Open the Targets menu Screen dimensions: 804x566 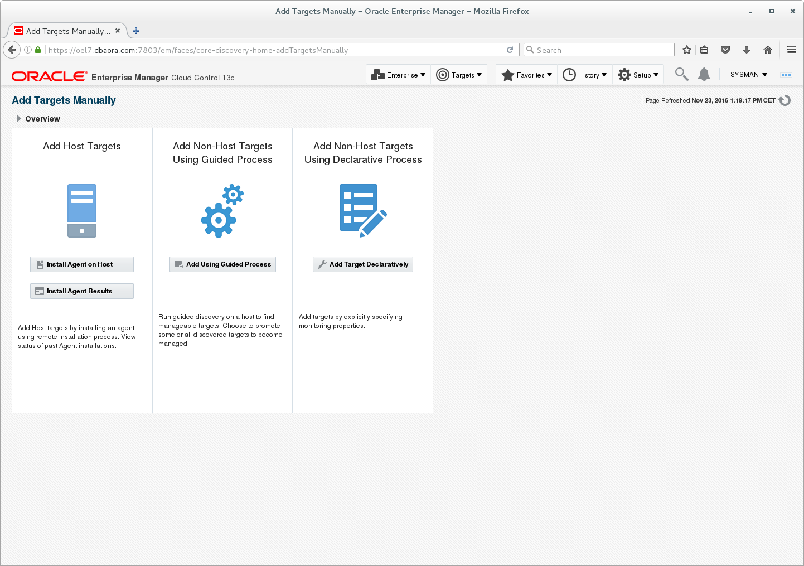click(x=459, y=75)
